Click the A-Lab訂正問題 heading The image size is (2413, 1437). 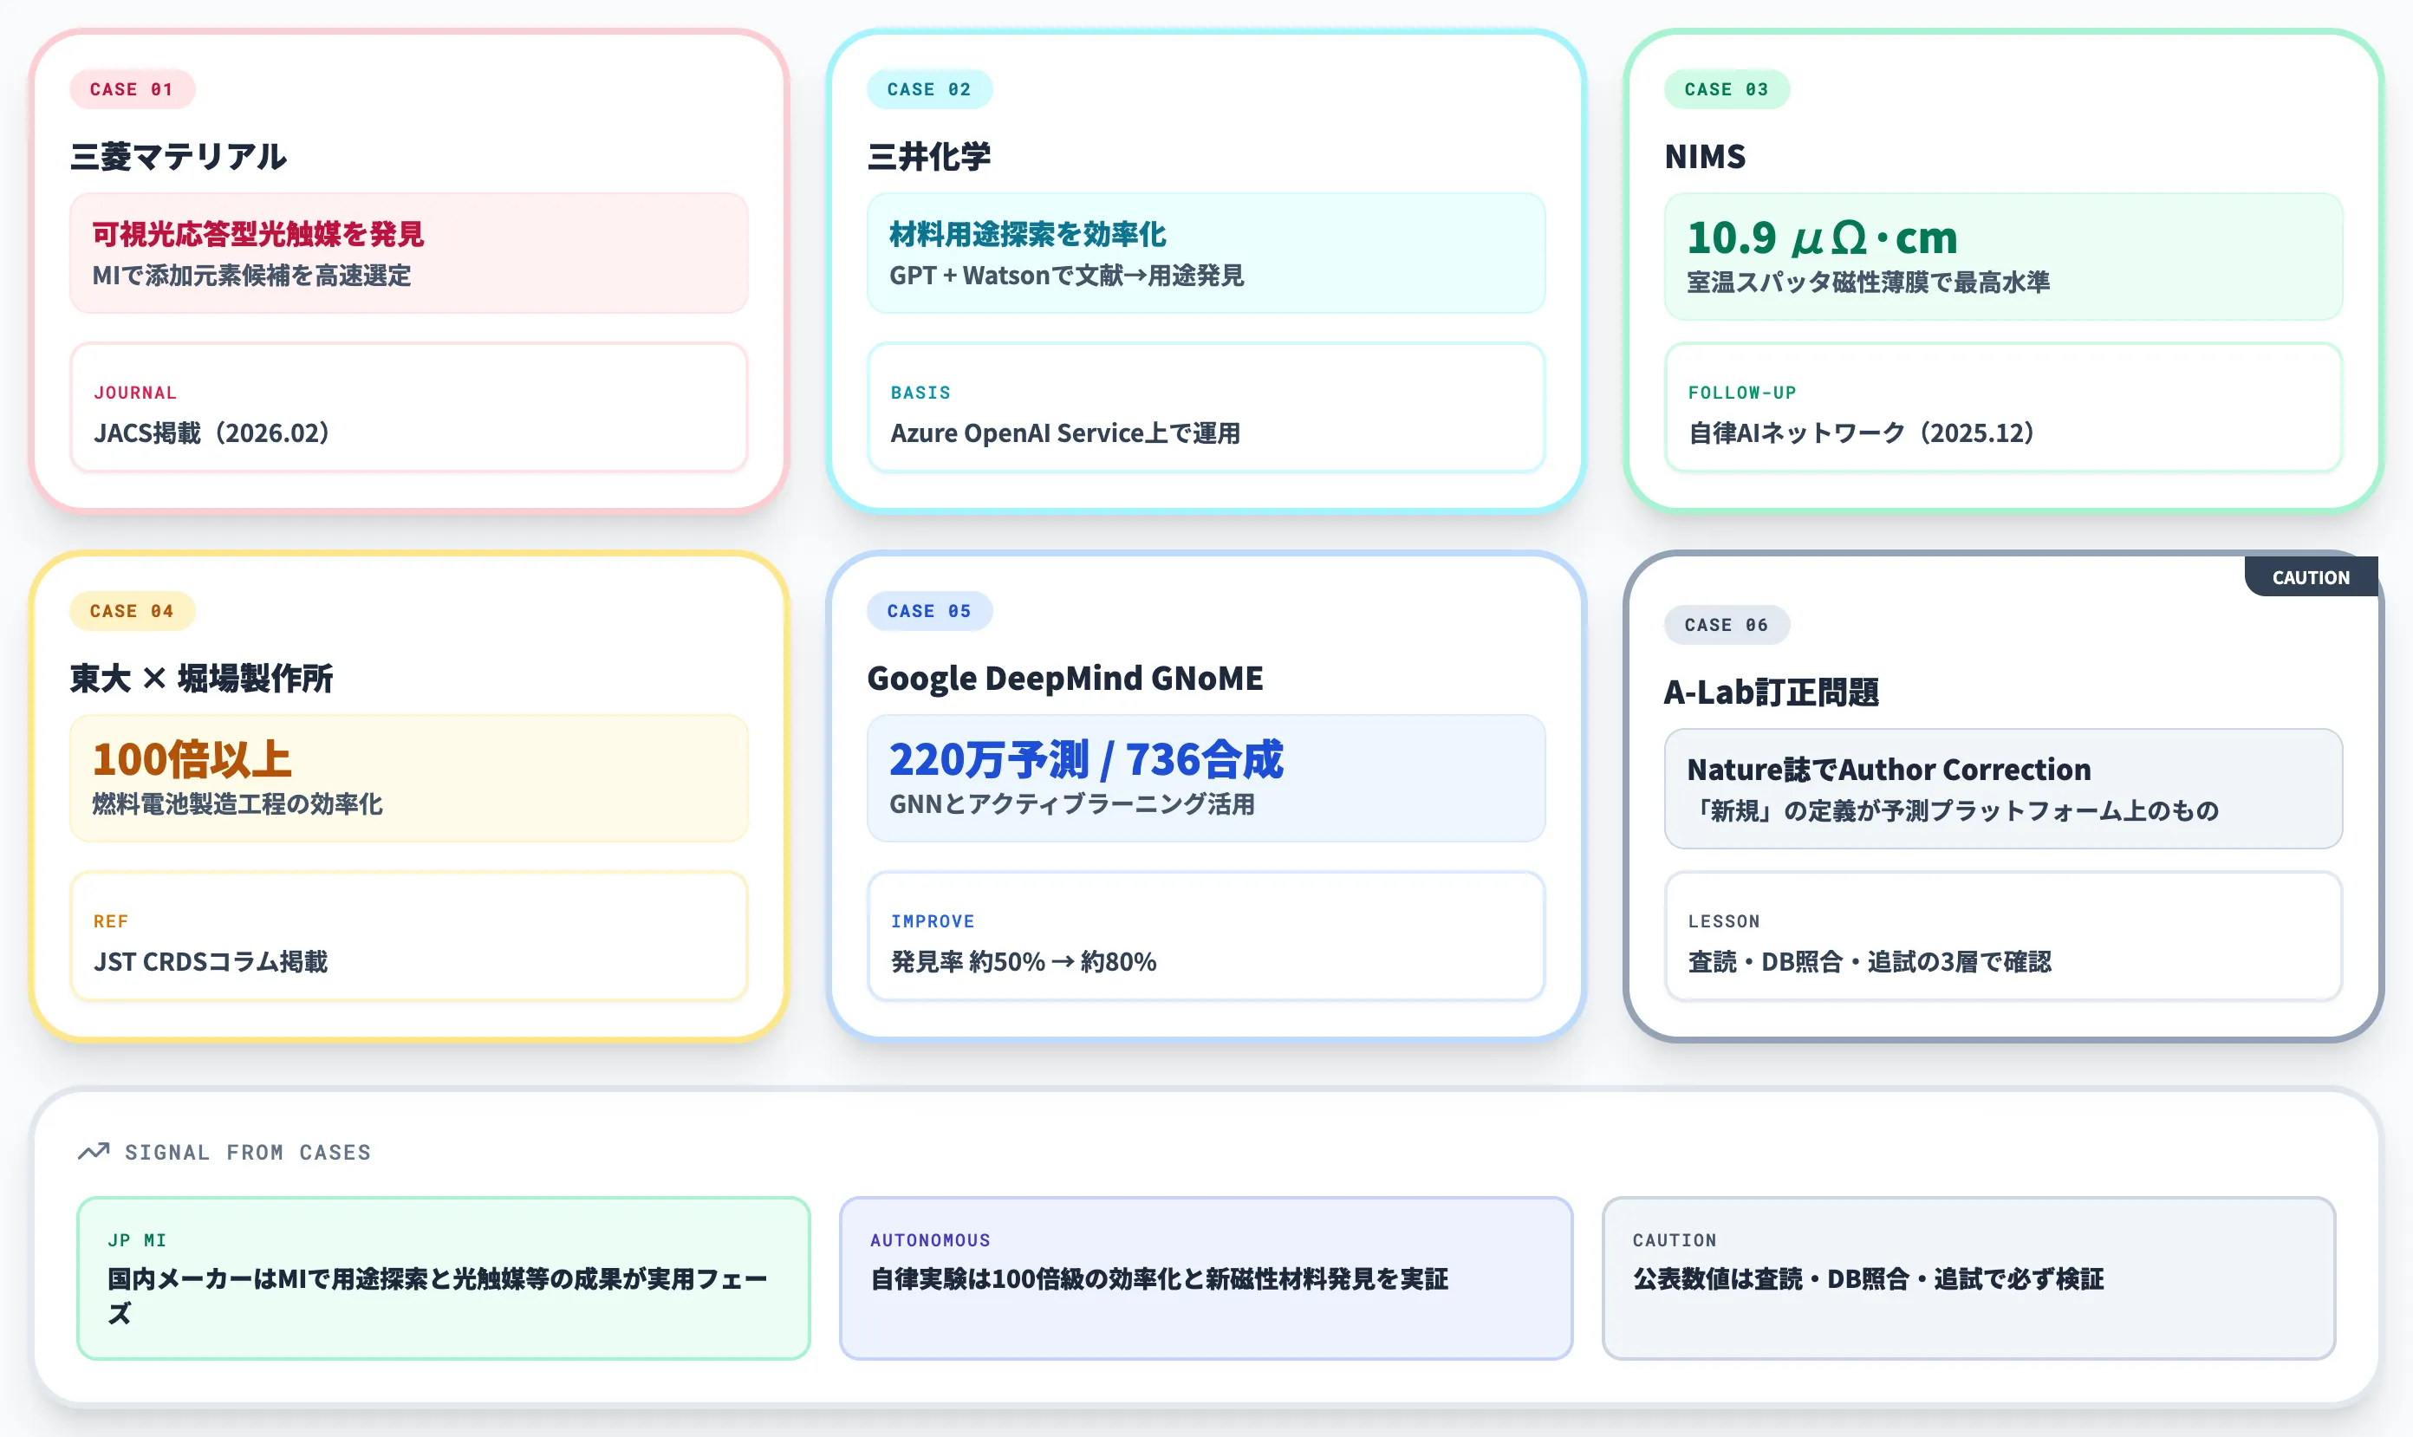(1771, 692)
